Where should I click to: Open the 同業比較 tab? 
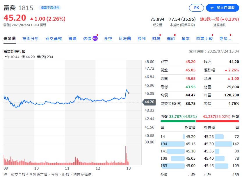click(x=204, y=39)
